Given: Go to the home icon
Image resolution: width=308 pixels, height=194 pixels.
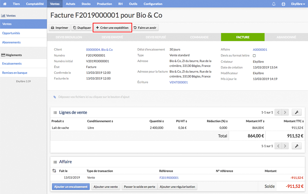Looking at the screenshot, I should [x=5, y=4].
